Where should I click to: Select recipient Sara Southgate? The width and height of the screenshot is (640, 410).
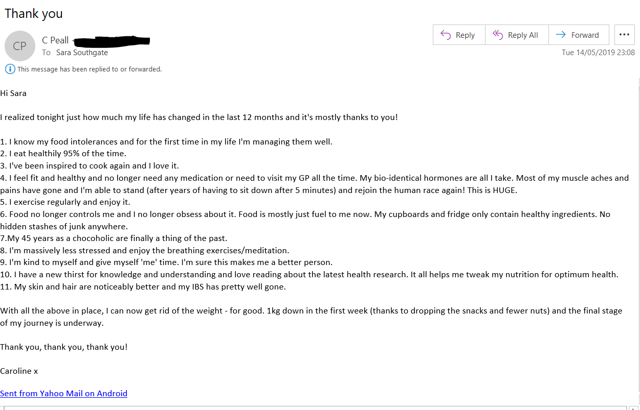tap(82, 53)
